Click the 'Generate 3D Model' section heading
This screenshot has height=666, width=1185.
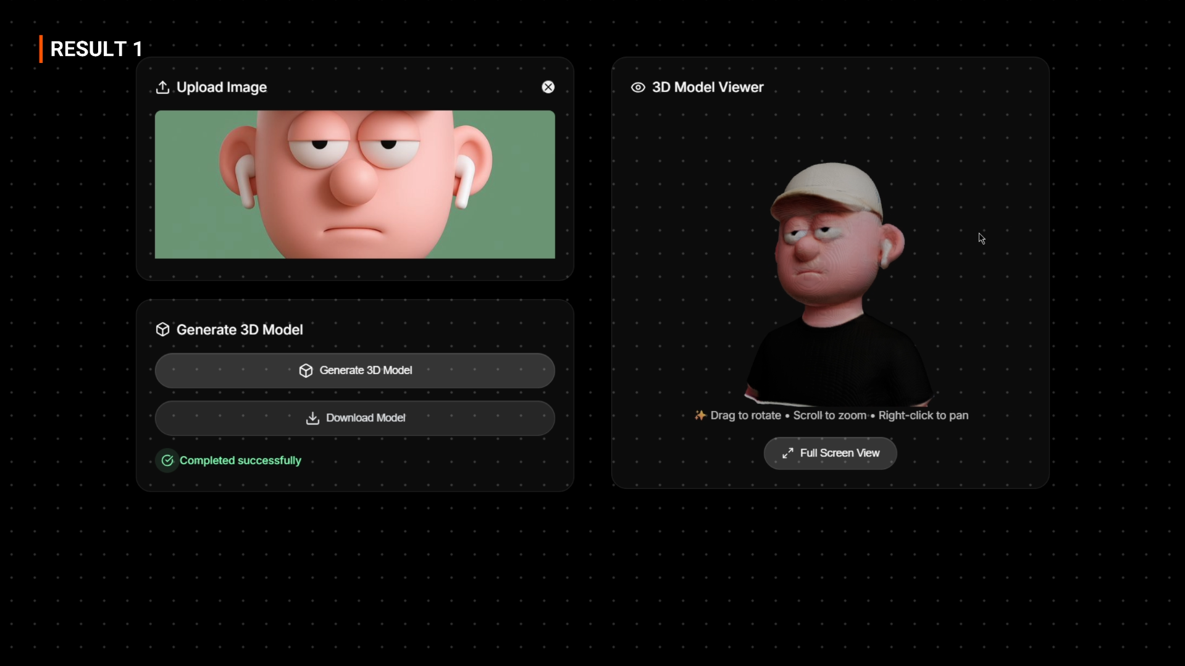tap(240, 330)
